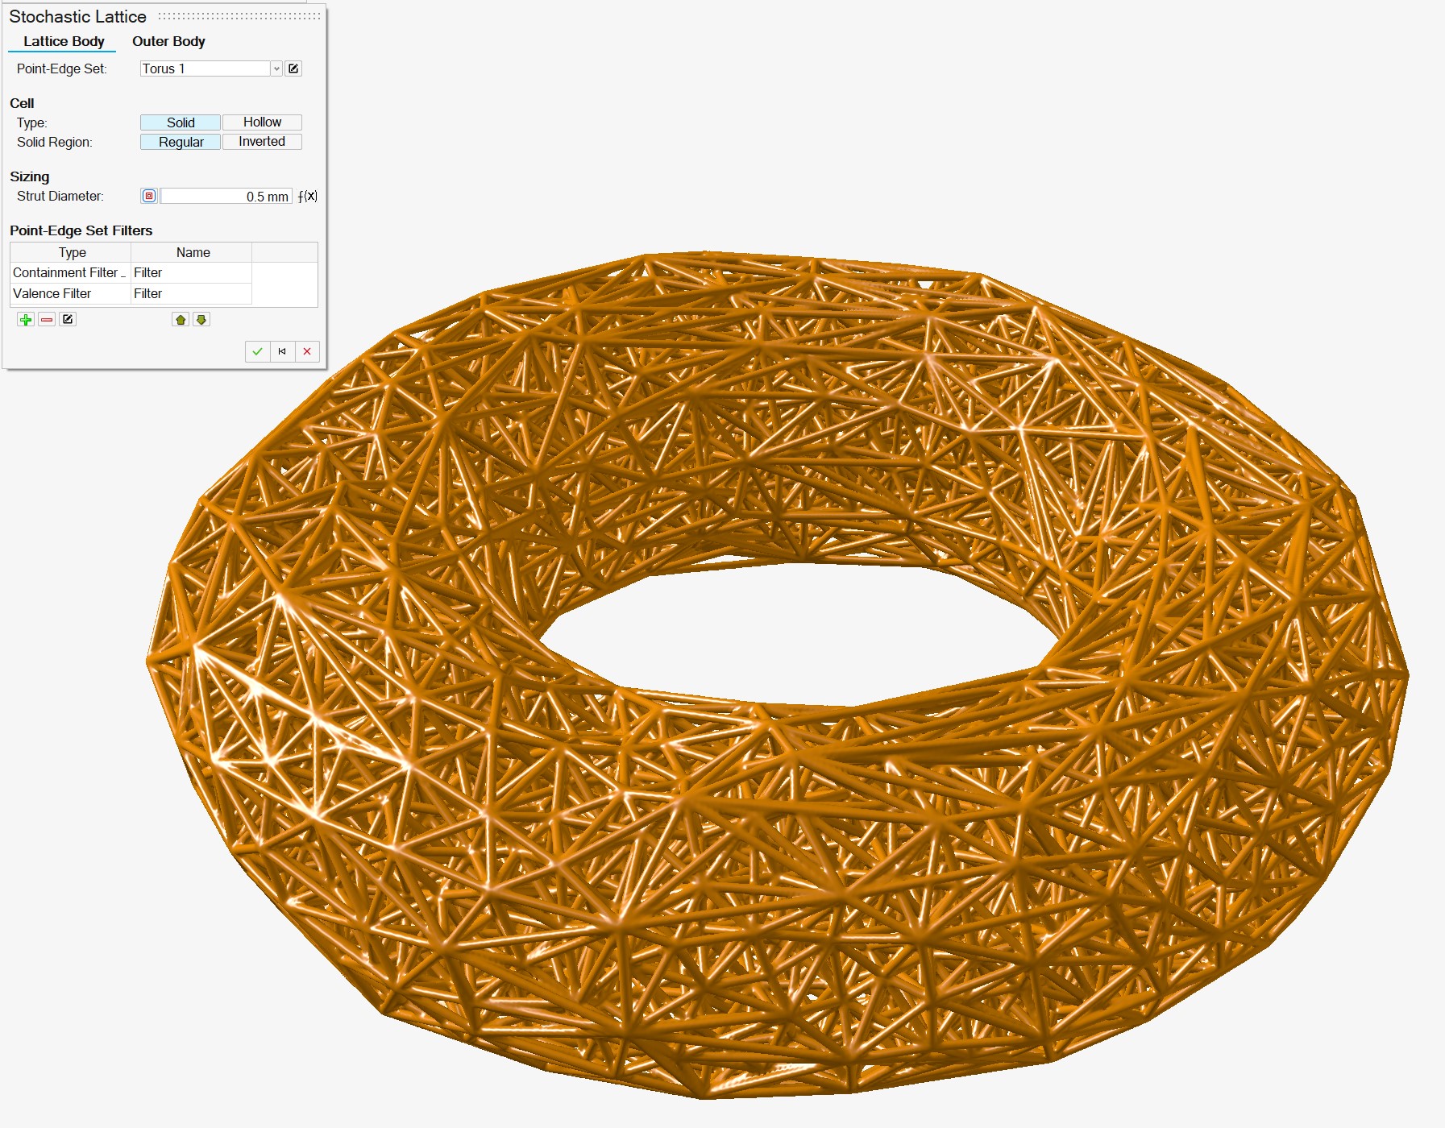Edit the selected filter in the list
1445x1128 pixels.
[x=68, y=320]
